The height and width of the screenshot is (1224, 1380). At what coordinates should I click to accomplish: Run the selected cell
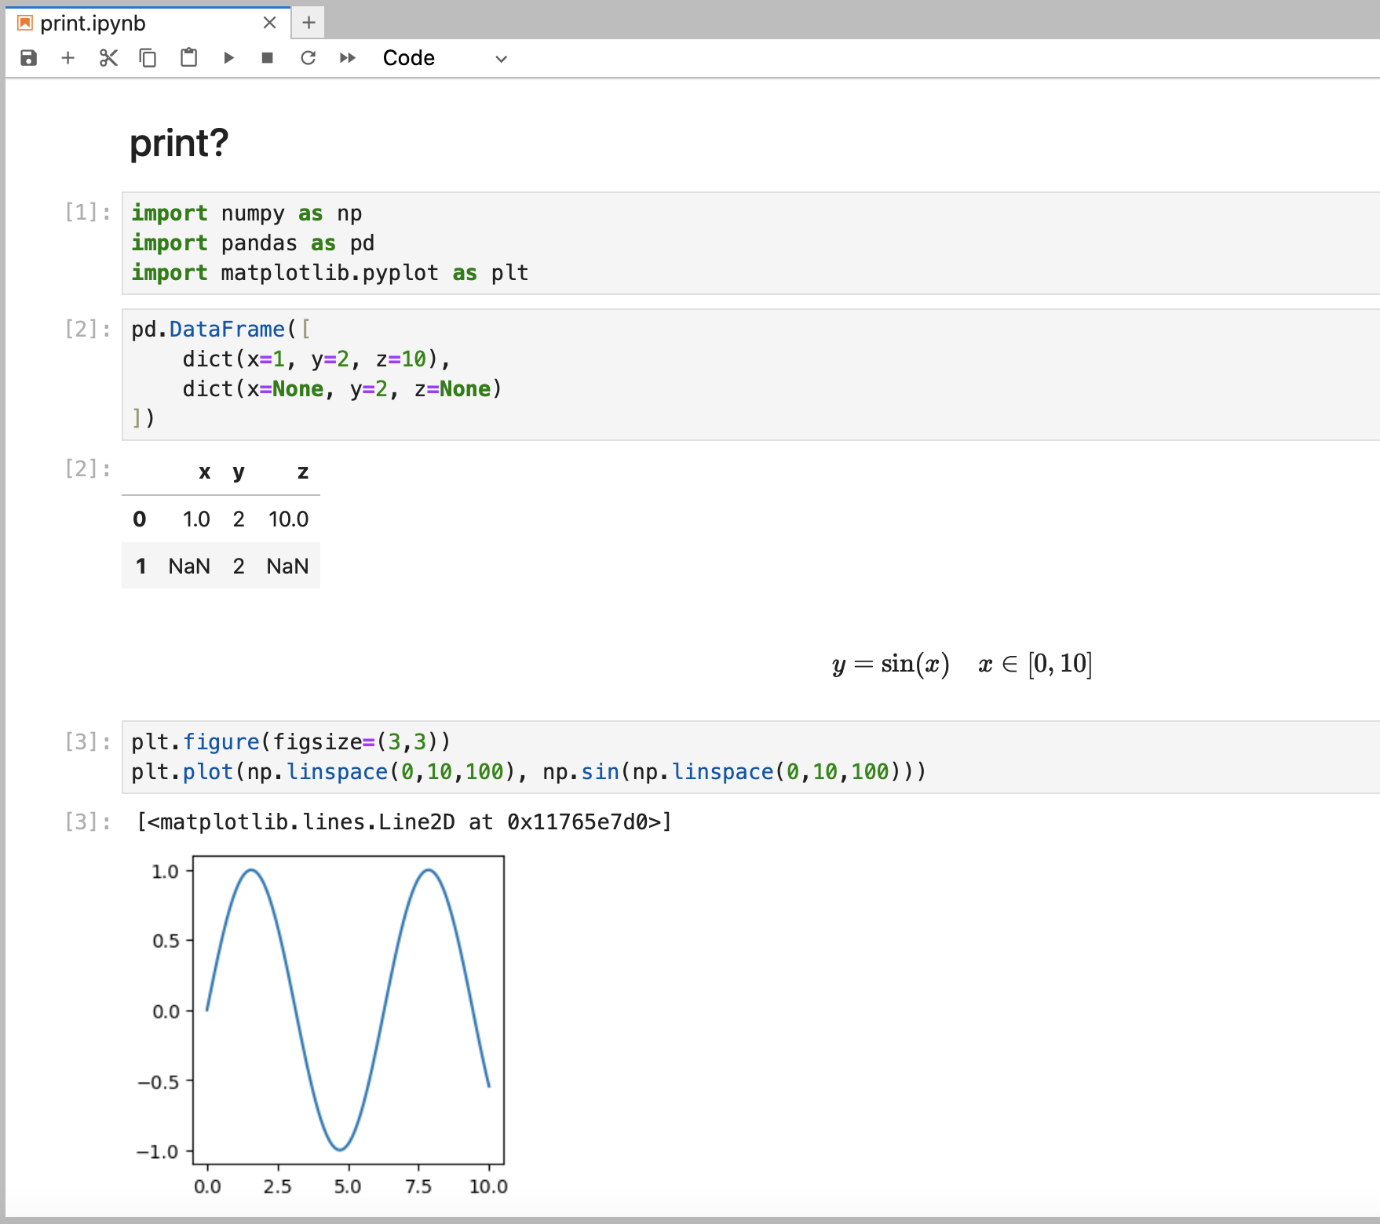click(228, 58)
